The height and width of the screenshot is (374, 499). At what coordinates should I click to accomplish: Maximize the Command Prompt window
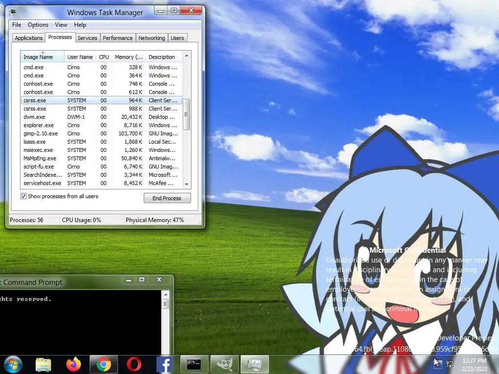click(142, 280)
